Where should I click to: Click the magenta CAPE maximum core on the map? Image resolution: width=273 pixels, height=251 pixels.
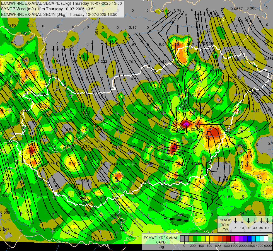(x=186, y=124)
